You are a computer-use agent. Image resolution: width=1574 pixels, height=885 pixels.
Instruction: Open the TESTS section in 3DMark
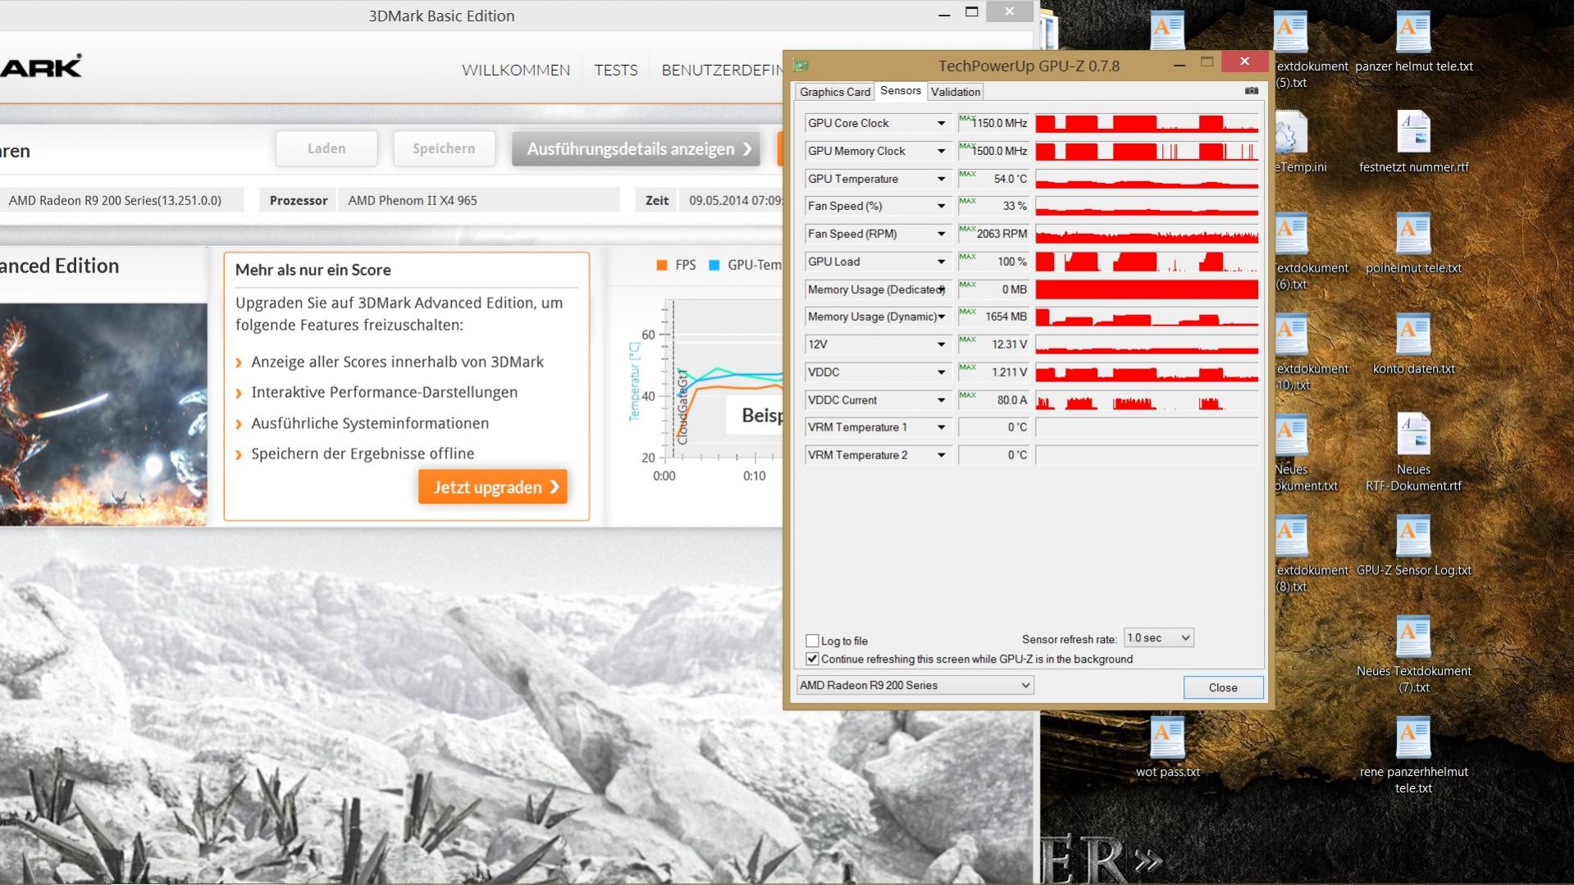click(x=616, y=71)
